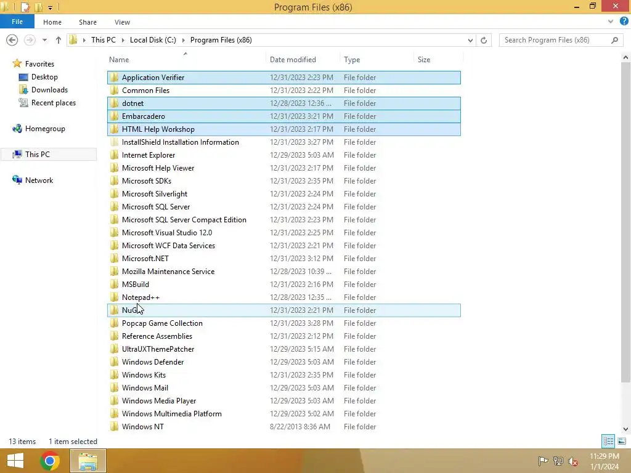Select the Microsoft SQL Server folder name
631x473 pixels.
[x=156, y=207]
